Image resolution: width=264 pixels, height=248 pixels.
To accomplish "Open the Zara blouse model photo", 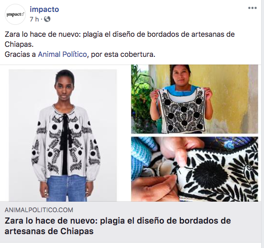I will click(63, 135).
